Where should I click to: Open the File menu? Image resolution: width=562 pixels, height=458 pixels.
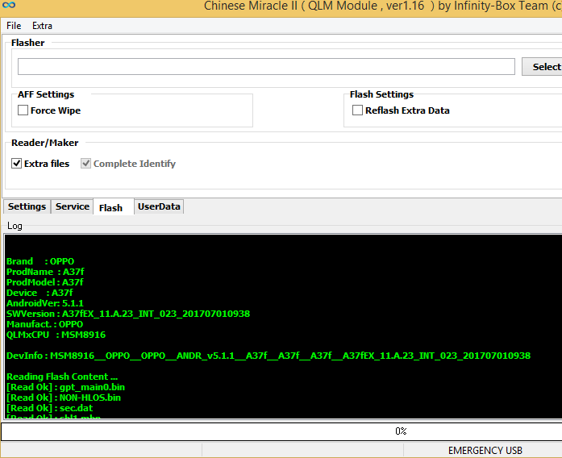[14, 26]
